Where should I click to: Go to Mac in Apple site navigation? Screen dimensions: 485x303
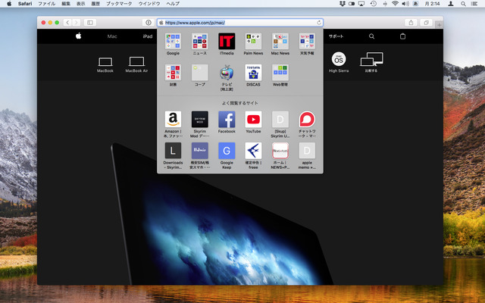pos(112,36)
